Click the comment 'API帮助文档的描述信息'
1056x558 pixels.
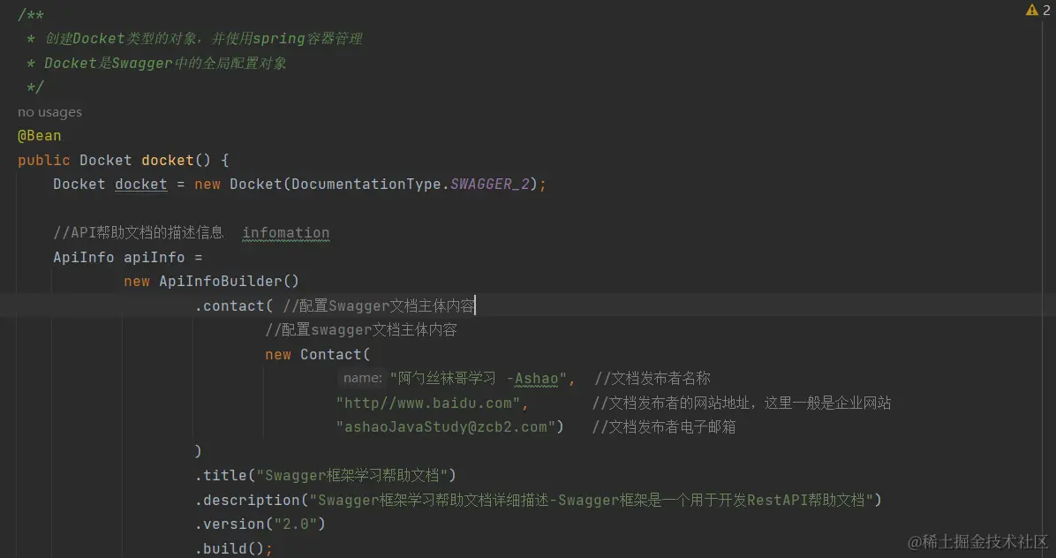[138, 233]
